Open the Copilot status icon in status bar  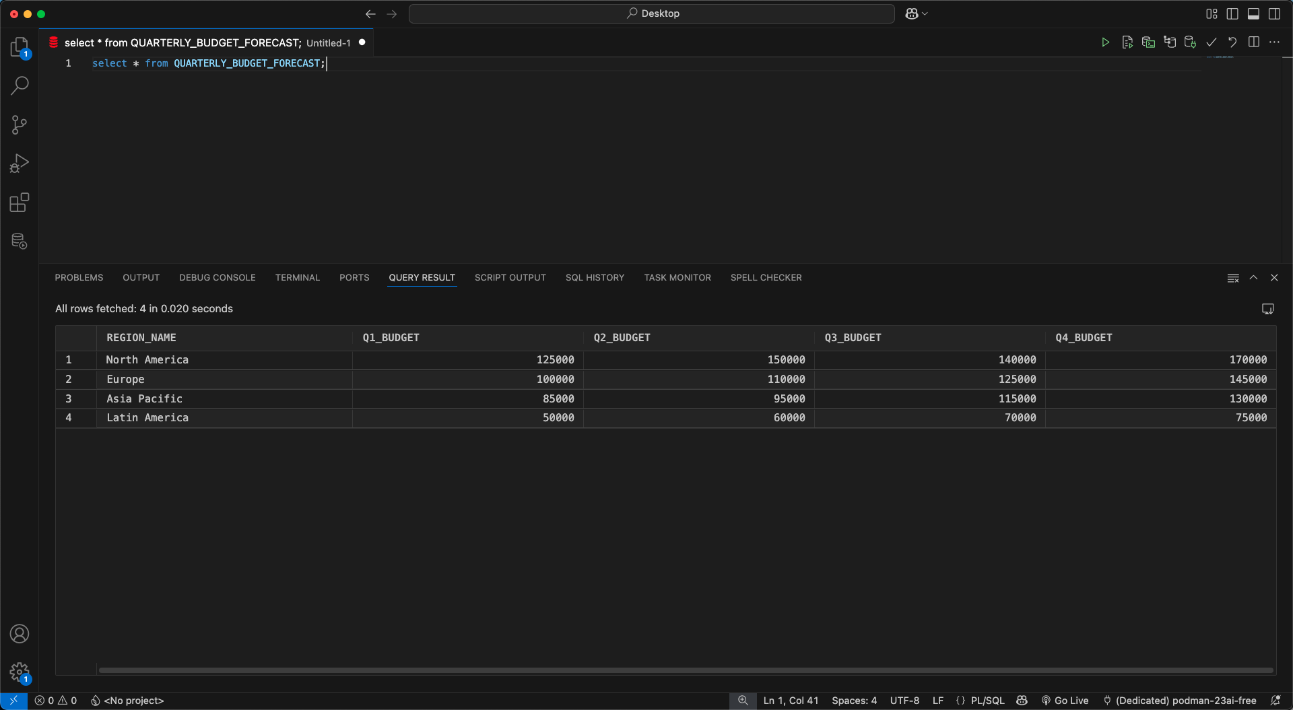tap(1022, 701)
